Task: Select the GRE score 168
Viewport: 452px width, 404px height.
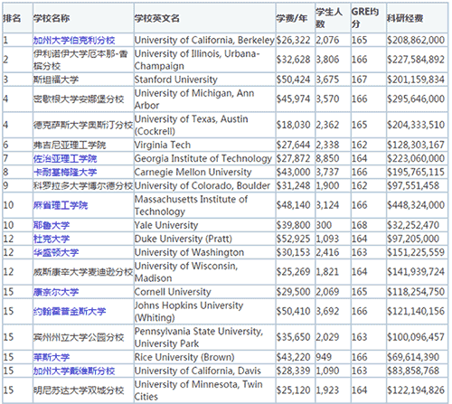Action: (x=359, y=225)
